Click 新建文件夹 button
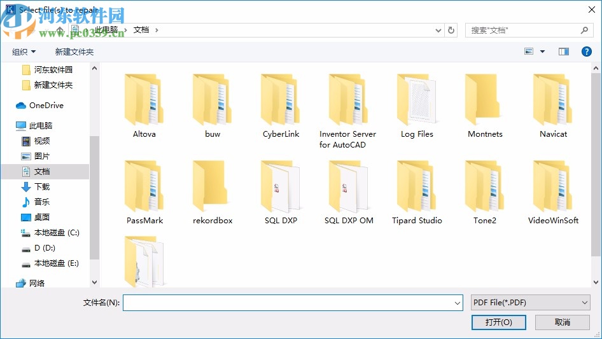602x339 pixels. point(74,52)
